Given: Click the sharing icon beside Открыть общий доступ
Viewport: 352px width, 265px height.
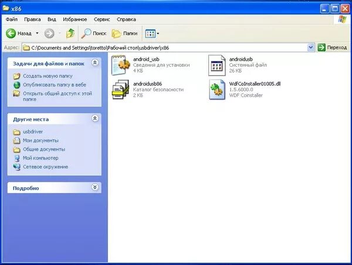Looking at the screenshot, I should tap(16, 94).
